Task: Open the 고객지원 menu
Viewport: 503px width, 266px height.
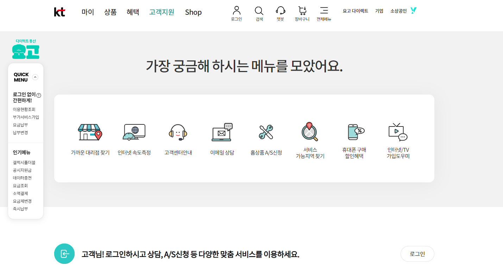Action: click(162, 12)
